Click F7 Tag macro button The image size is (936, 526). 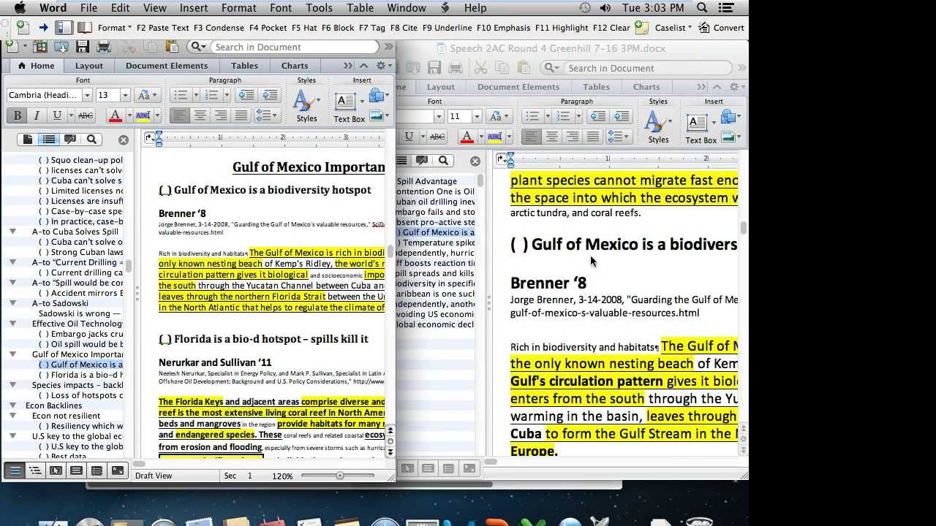371,28
